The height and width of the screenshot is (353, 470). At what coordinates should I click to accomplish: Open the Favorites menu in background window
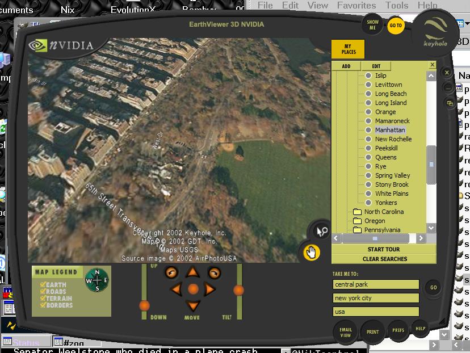(x=356, y=5)
